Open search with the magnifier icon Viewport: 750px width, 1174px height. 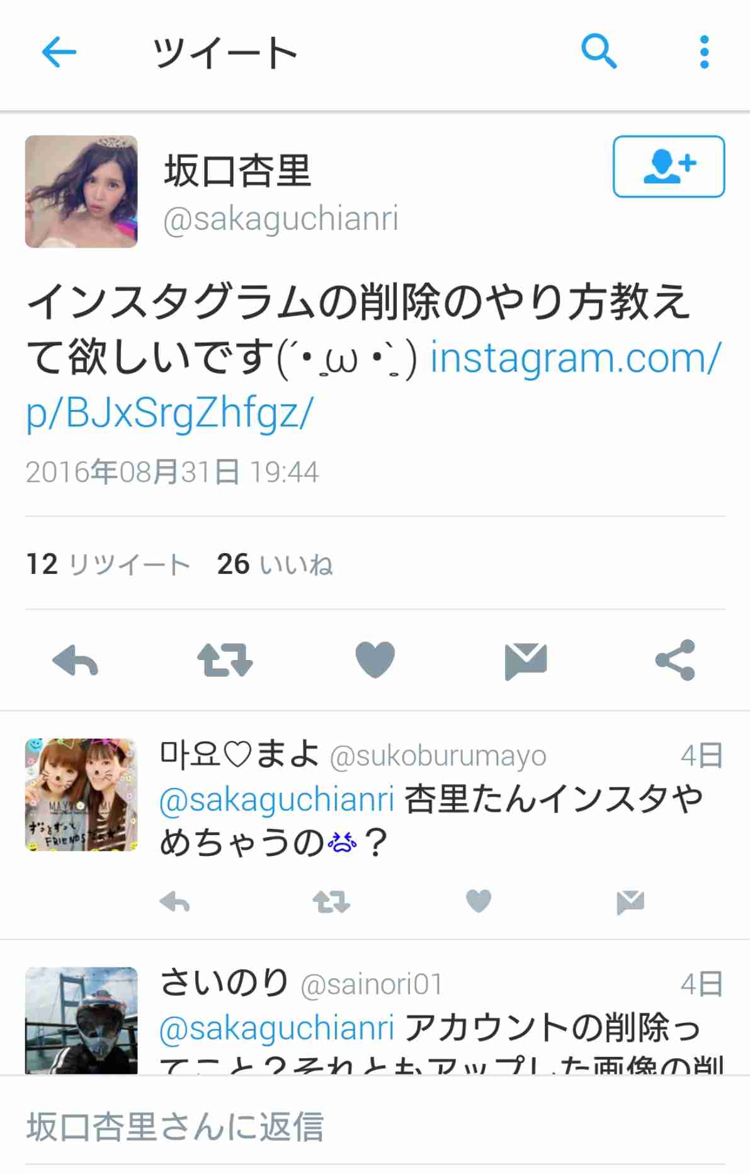(x=598, y=51)
